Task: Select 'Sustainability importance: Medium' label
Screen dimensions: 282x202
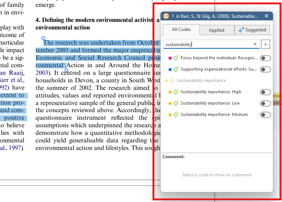Action: pyautogui.click(x=214, y=115)
